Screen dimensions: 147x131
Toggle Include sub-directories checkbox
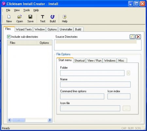point(9,37)
